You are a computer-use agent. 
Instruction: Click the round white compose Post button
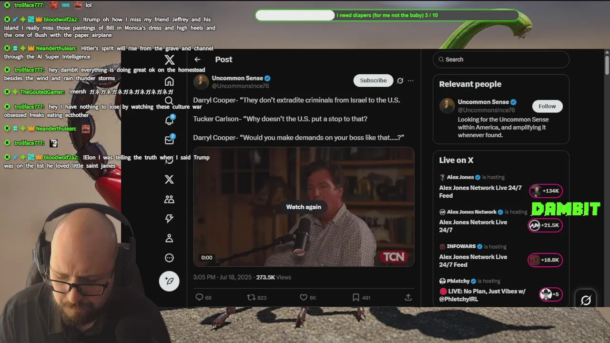point(169,281)
